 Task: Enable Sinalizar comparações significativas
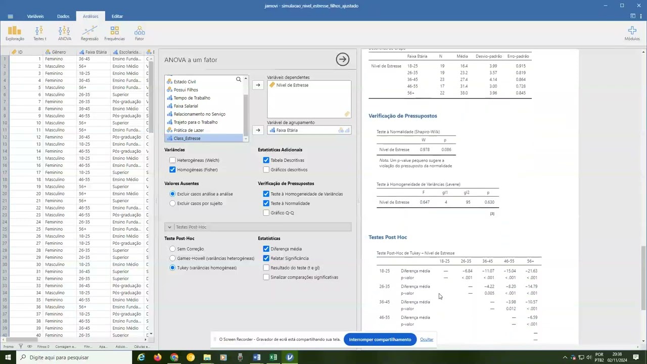tap(266, 277)
